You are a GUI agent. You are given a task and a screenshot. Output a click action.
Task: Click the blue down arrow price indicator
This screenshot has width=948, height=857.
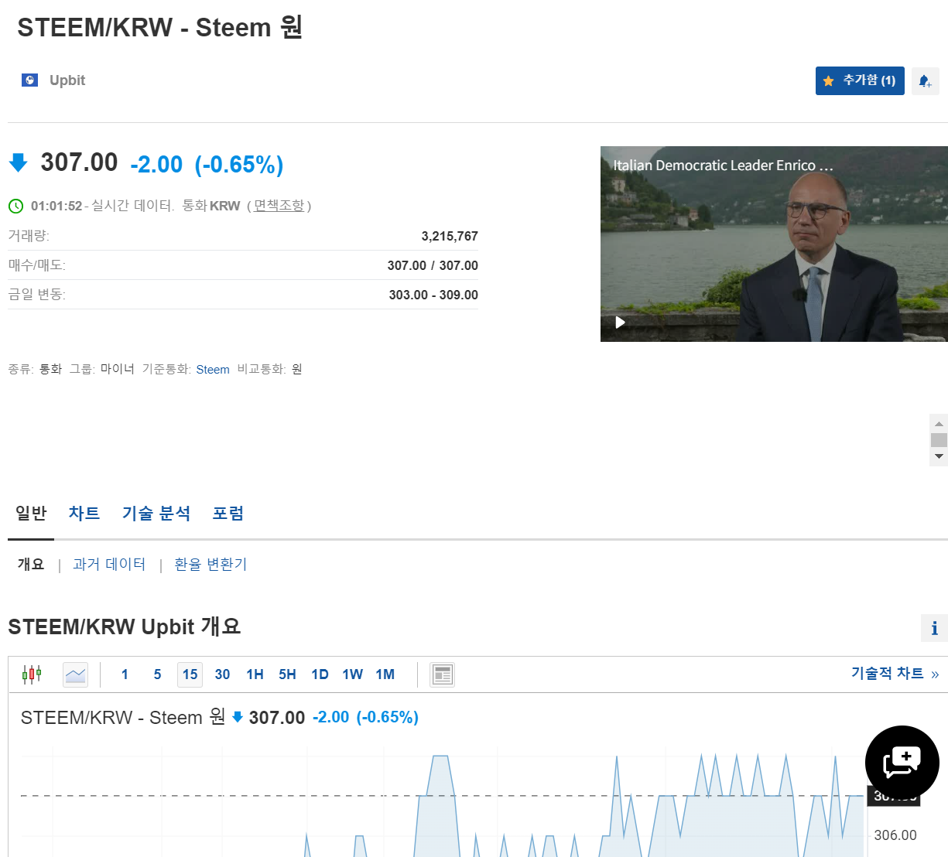pyautogui.click(x=18, y=162)
